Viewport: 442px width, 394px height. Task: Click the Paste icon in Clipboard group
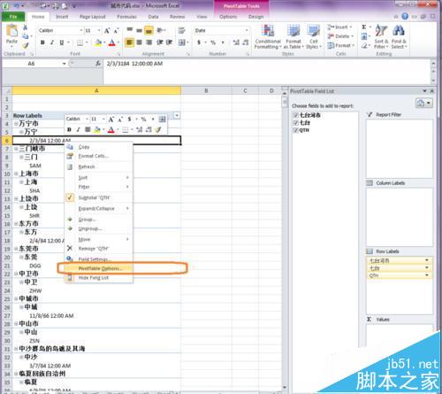coord(12,35)
